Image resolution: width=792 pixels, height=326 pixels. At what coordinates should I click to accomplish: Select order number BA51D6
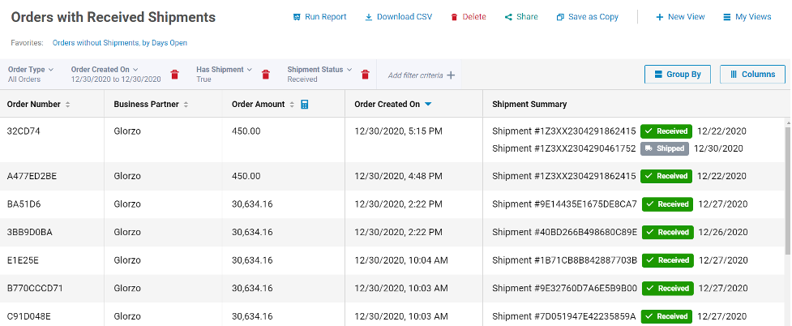click(x=24, y=204)
